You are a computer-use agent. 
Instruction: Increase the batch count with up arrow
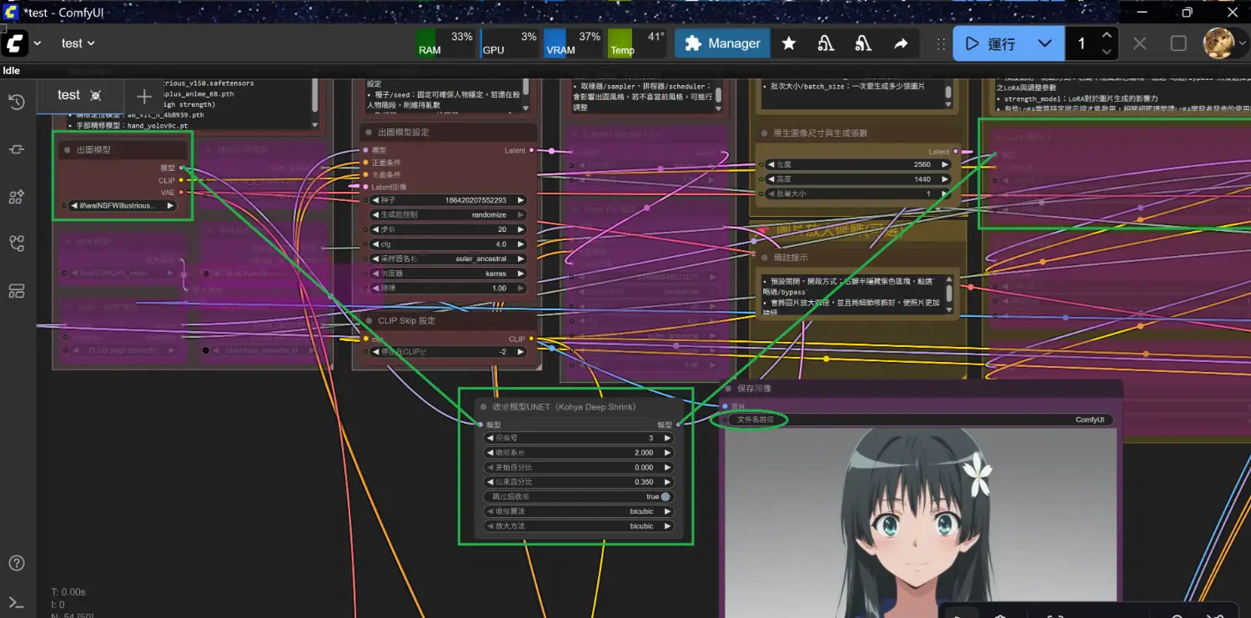pos(1106,36)
